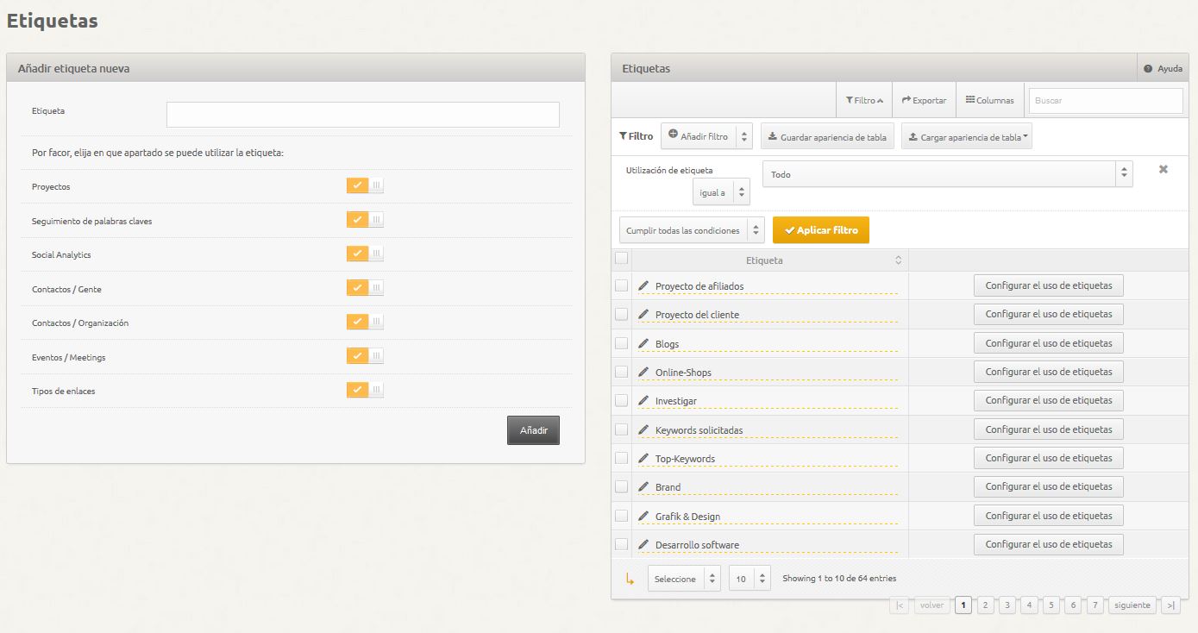The image size is (1198, 633).
Task: Go to the first page of results
Action: click(900, 605)
